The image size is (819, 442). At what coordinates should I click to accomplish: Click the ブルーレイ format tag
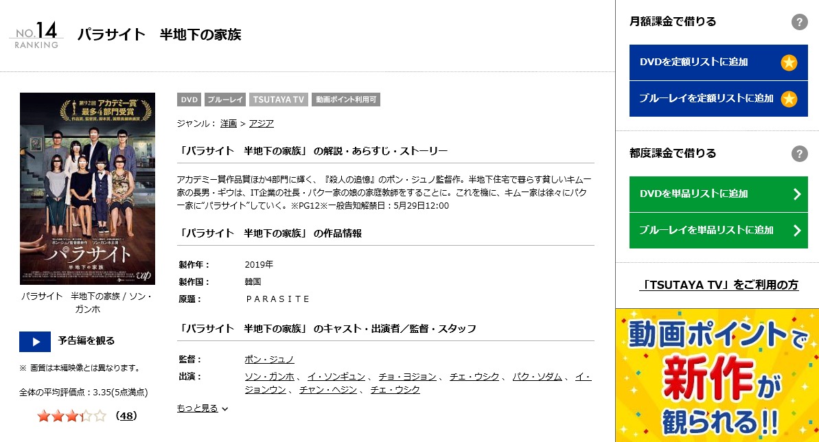coord(225,100)
